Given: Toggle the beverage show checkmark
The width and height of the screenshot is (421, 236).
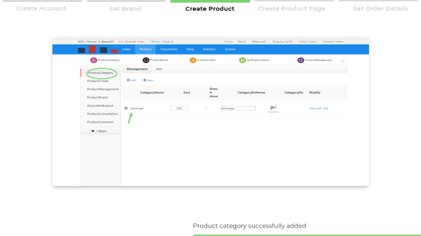Looking at the screenshot, I should (x=206, y=108).
